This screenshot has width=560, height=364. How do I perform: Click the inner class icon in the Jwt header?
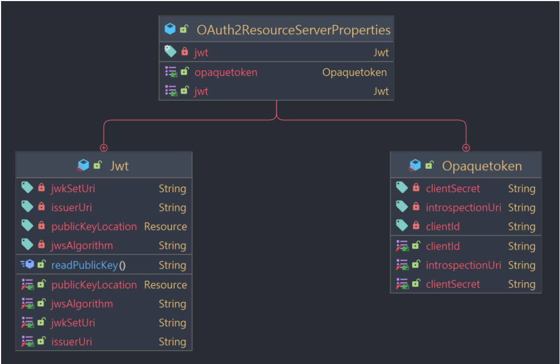(83, 166)
